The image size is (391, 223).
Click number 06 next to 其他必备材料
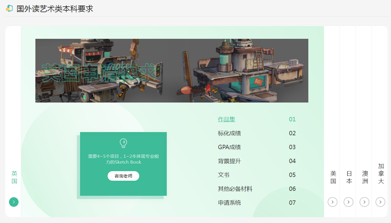(292, 189)
